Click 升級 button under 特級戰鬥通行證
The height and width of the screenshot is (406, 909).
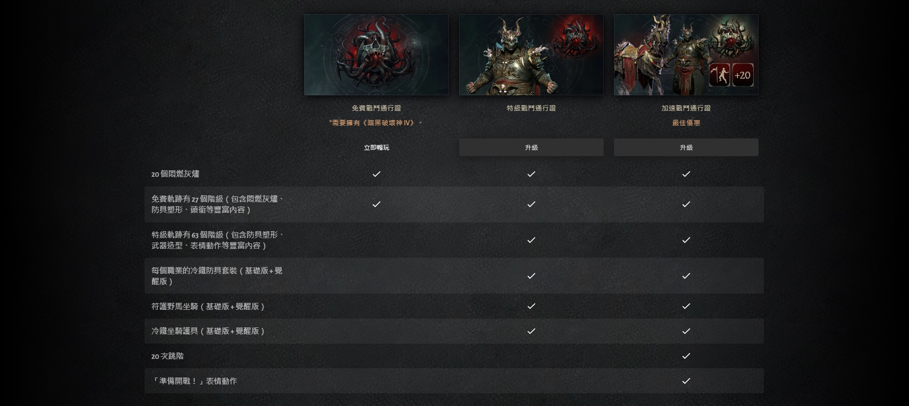pyautogui.click(x=531, y=147)
